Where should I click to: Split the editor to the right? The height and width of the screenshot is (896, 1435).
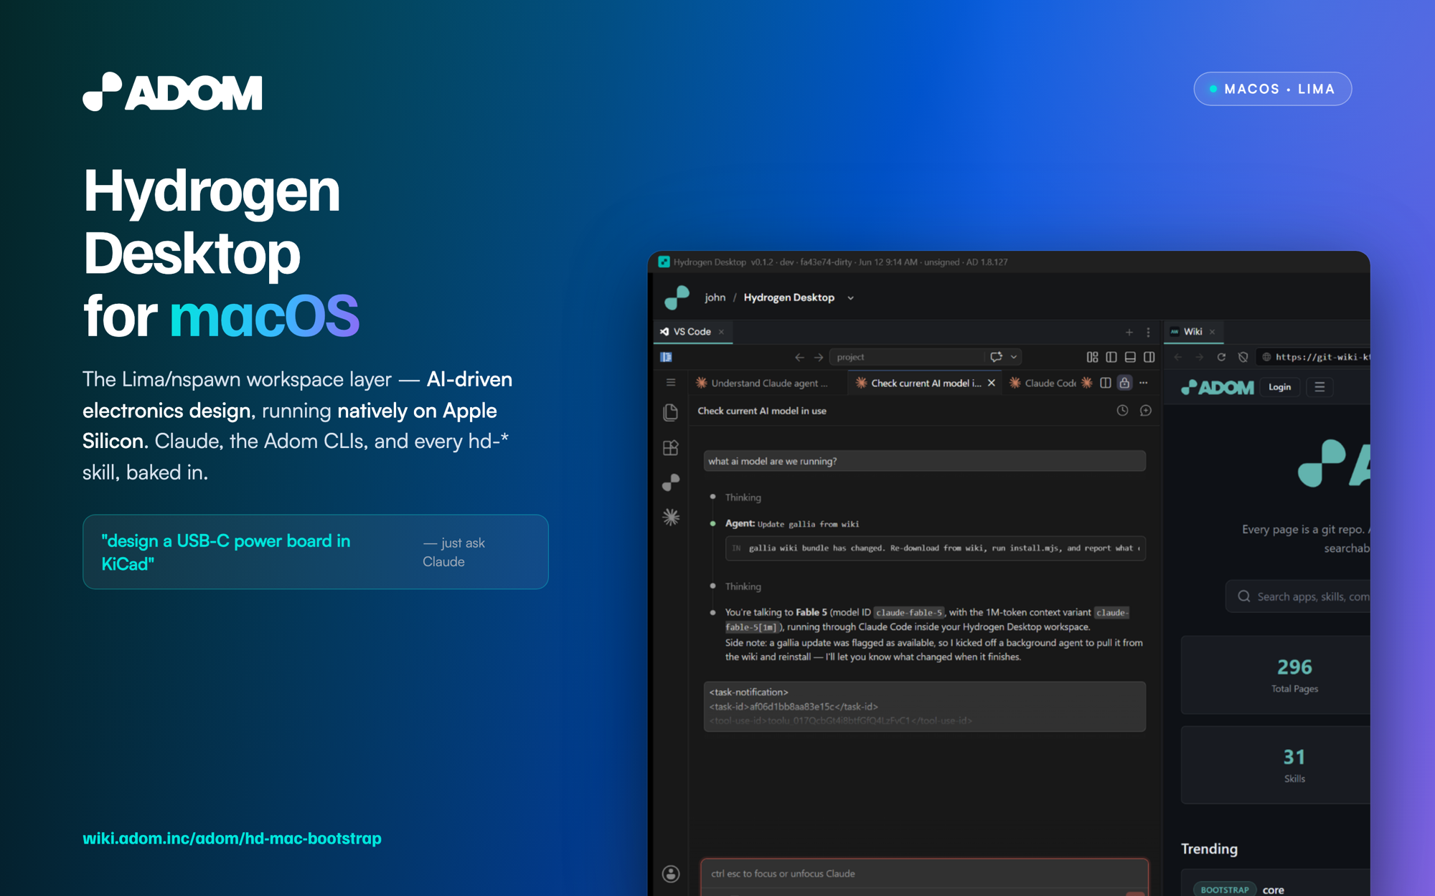[1105, 383]
